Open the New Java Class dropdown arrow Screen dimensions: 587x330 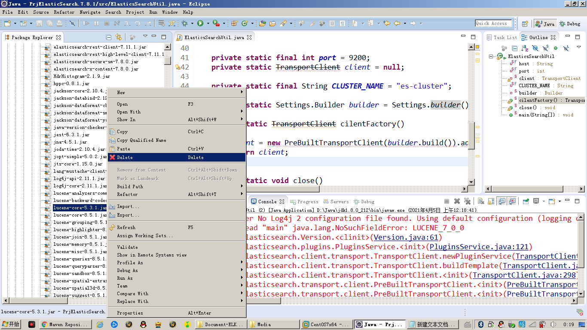252,23
